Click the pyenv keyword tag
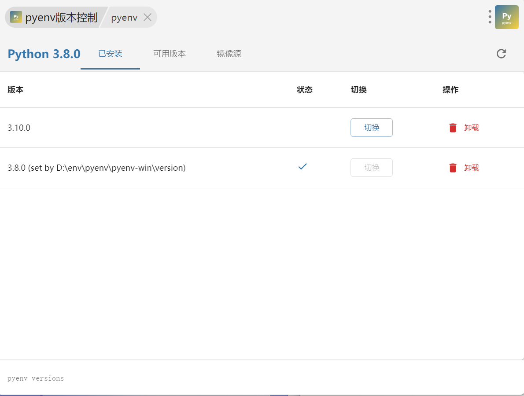The height and width of the screenshot is (396, 524). tap(124, 17)
